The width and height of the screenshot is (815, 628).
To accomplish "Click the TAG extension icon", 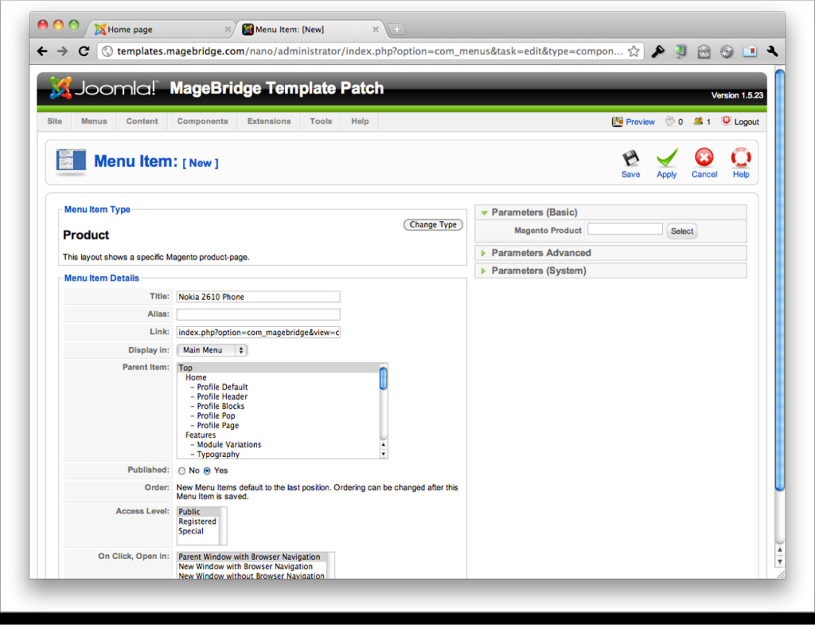I will (703, 51).
